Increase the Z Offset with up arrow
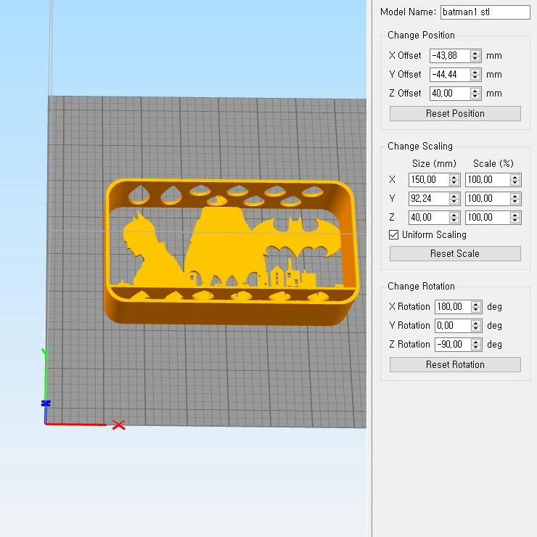 (475, 90)
